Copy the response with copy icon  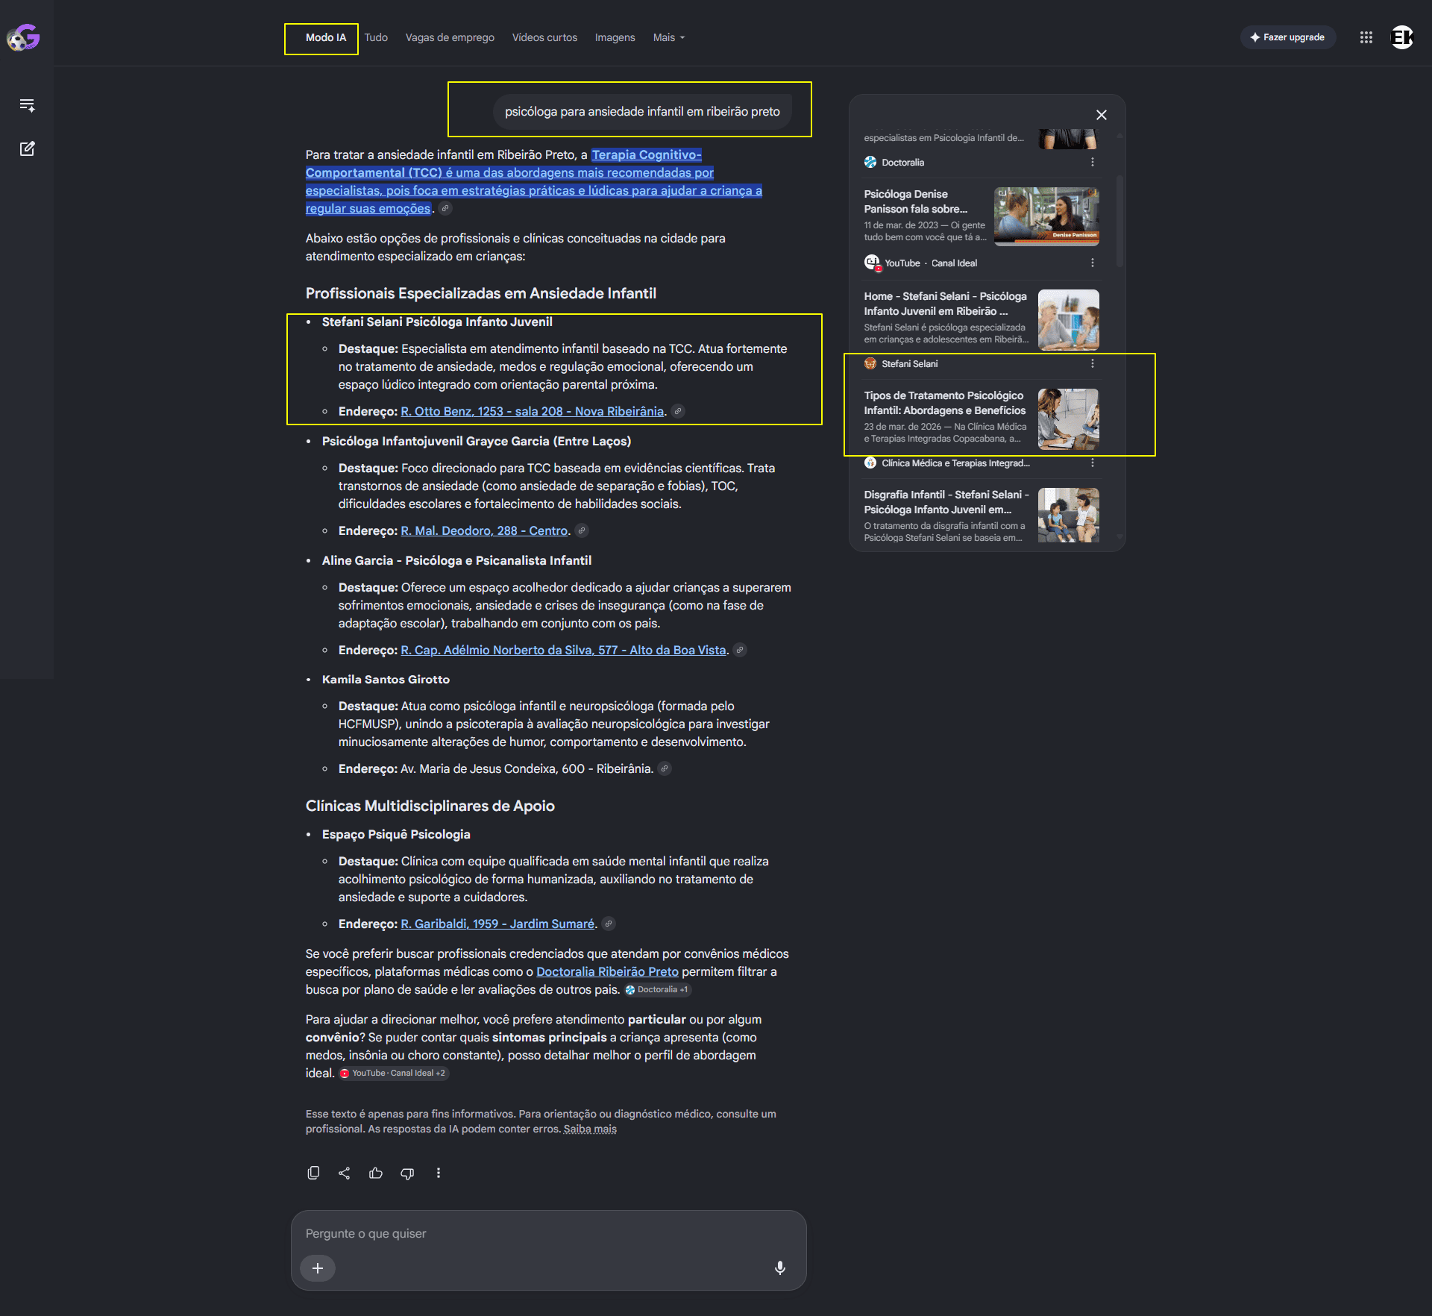tap(313, 1173)
